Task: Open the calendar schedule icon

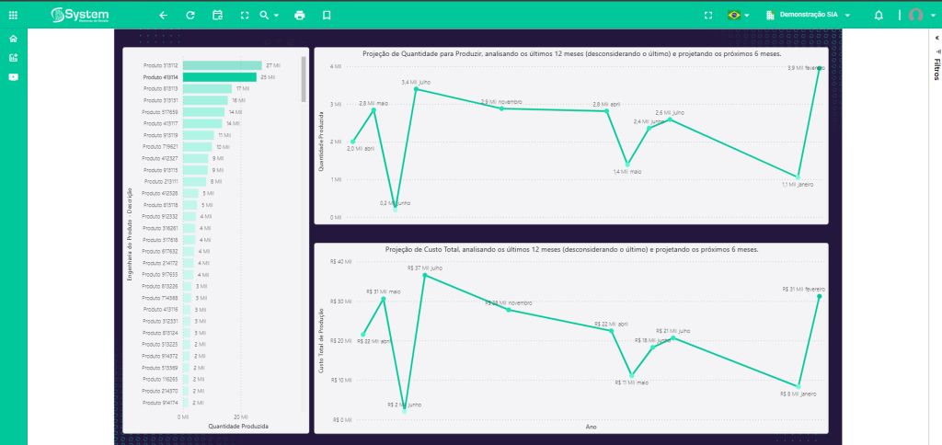Action: (x=217, y=15)
